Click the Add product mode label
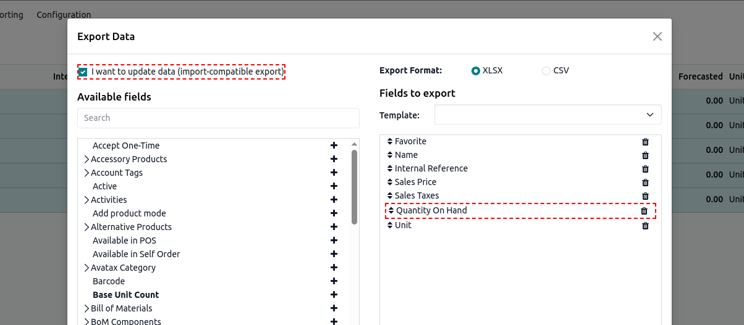The image size is (744, 325). pyautogui.click(x=129, y=213)
